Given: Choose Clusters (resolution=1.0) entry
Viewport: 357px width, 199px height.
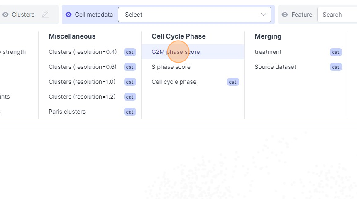Looking at the screenshot, I should (82, 82).
